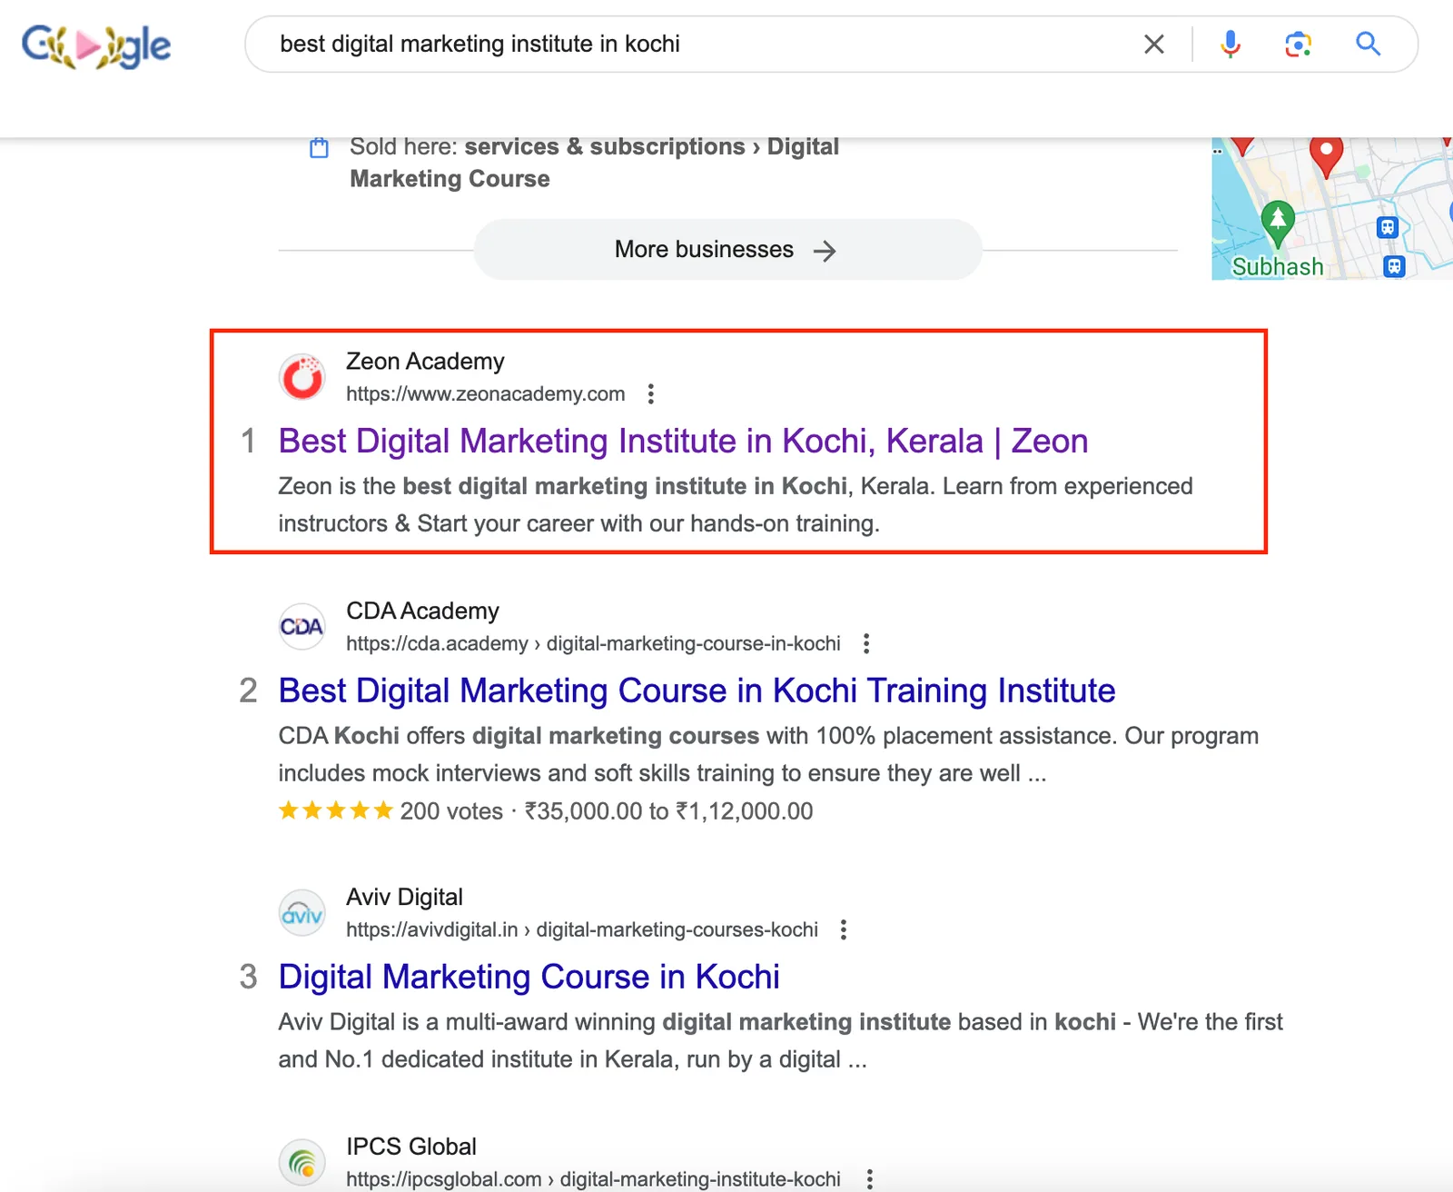1453x1192 pixels.
Task: Click the ₹35,000.00 to ₹1,12,000.00 price text
Action: coord(668,811)
